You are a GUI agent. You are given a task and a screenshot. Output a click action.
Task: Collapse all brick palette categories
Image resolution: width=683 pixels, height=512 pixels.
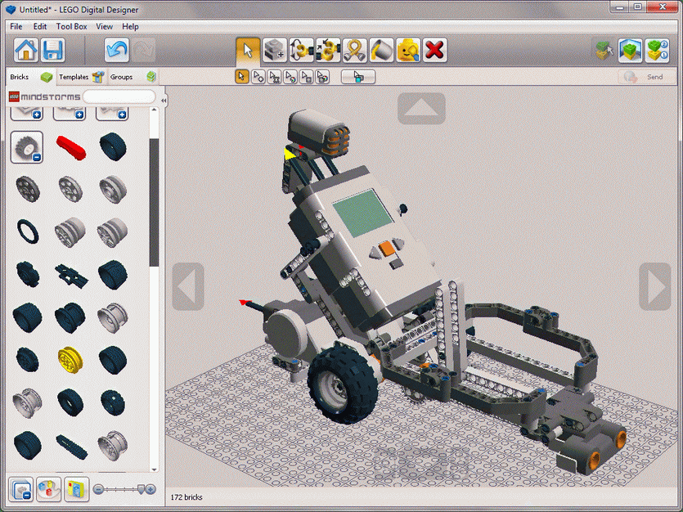click(20, 489)
